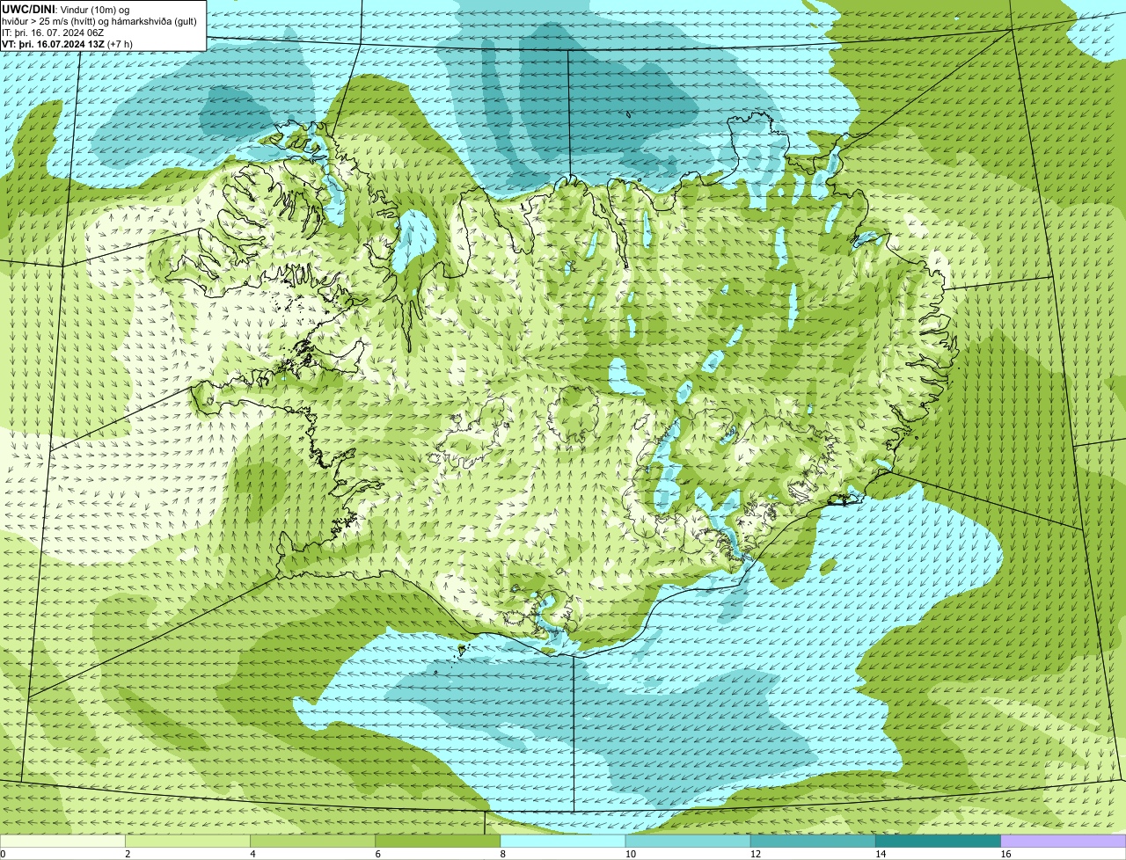This screenshot has width=1126, height=860.
Task: Click the "IT: þri. 16. 07. 2024 06Z" line
Action: point(54,33)
